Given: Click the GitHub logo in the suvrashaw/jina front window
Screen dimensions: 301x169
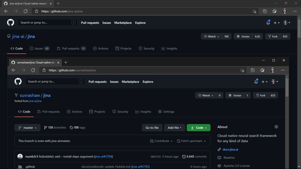Looking at the screenshot, I should coord(18,82).
